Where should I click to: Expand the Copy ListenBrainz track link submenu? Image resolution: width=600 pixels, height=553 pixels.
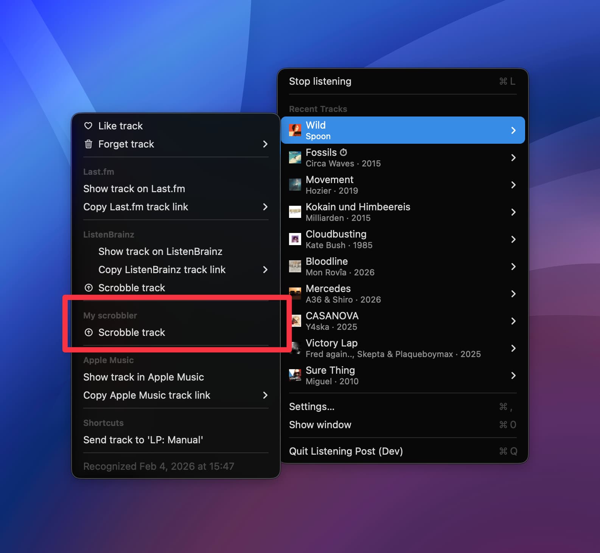pyautogui.click(x=265, y=270)
